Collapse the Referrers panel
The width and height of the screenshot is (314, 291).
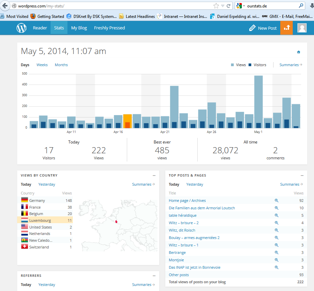(154, 276)
